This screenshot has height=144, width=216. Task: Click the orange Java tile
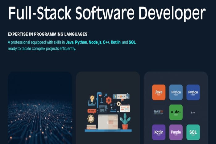click(159, 92)
